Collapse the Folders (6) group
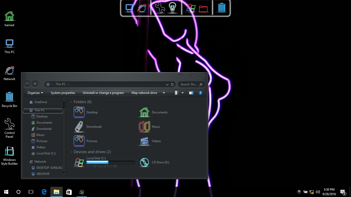351x197 pixels. 71,102
